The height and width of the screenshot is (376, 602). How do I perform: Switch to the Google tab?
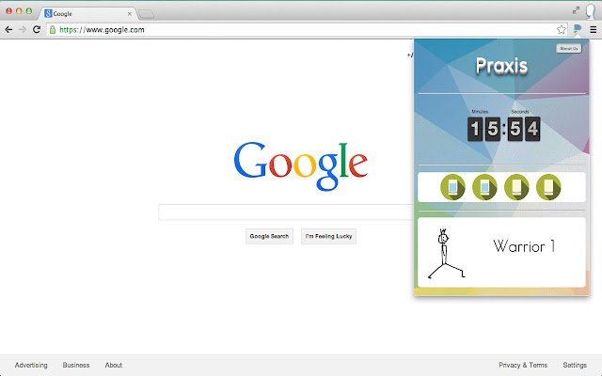coord(87,13)
